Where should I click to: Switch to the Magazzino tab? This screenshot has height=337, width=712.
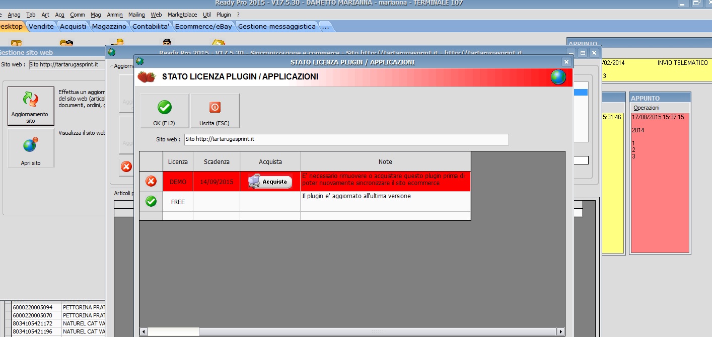(x=109, y=26)
